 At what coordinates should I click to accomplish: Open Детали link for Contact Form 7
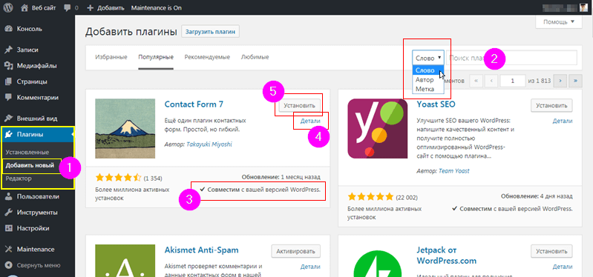pyautogui.click(x=310, y=121)
